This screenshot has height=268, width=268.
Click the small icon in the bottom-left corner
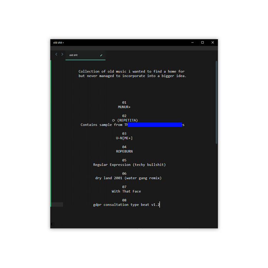pyautogui.click(x=53, y=224)
